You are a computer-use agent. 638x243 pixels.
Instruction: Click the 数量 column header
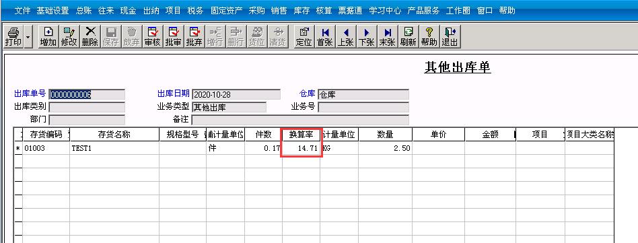[x=386, y=135]
